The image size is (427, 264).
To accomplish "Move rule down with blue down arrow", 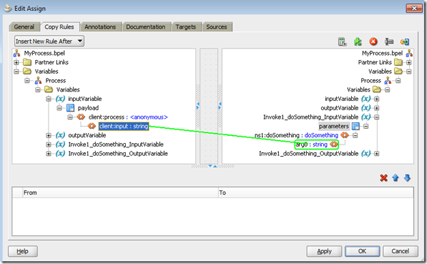I will click(x=407, y=178).
